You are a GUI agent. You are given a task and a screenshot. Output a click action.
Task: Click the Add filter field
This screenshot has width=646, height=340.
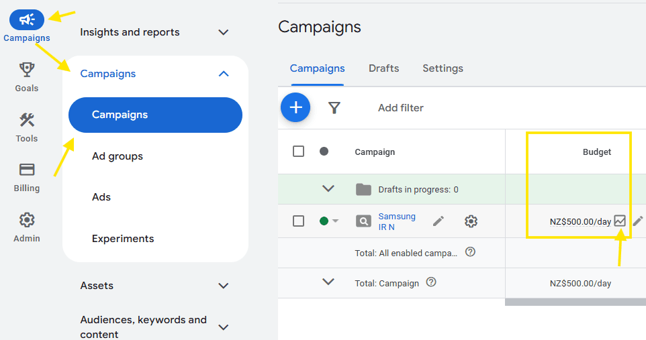(401, 108)
